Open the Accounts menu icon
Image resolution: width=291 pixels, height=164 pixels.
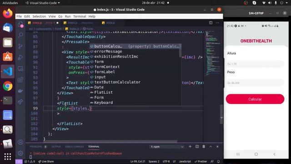pyautogui.click(x=20, y=142)
